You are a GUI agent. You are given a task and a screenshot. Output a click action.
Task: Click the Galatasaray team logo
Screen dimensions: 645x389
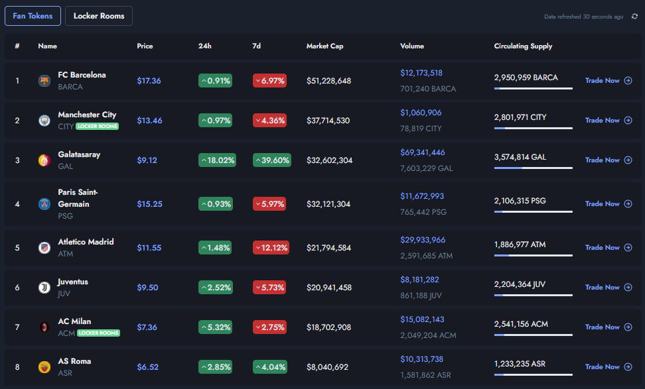(44, 160)
